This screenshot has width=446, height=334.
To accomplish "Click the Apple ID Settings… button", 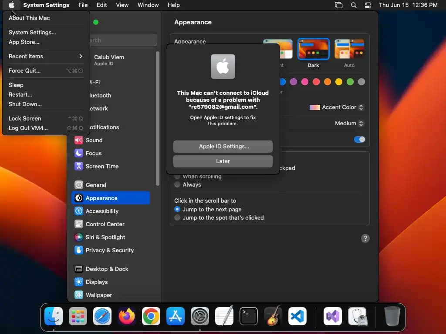I will tap(223, 147).
